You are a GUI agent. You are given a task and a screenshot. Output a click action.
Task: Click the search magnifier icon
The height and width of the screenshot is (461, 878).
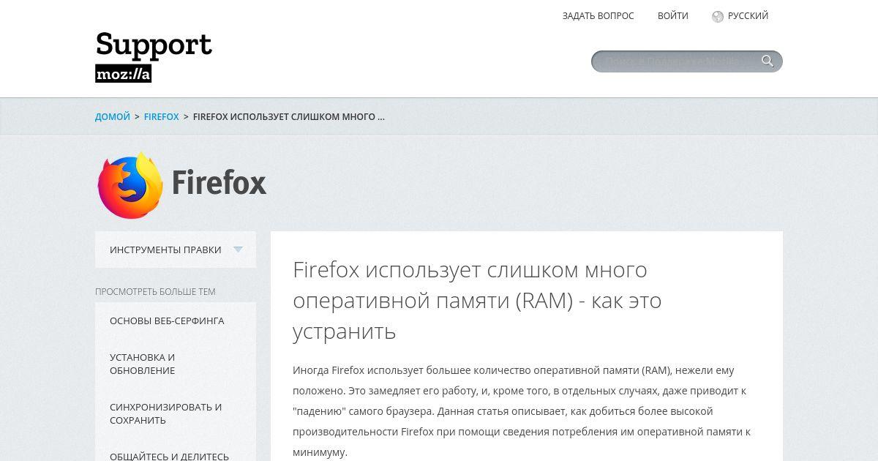coord(768,61)
